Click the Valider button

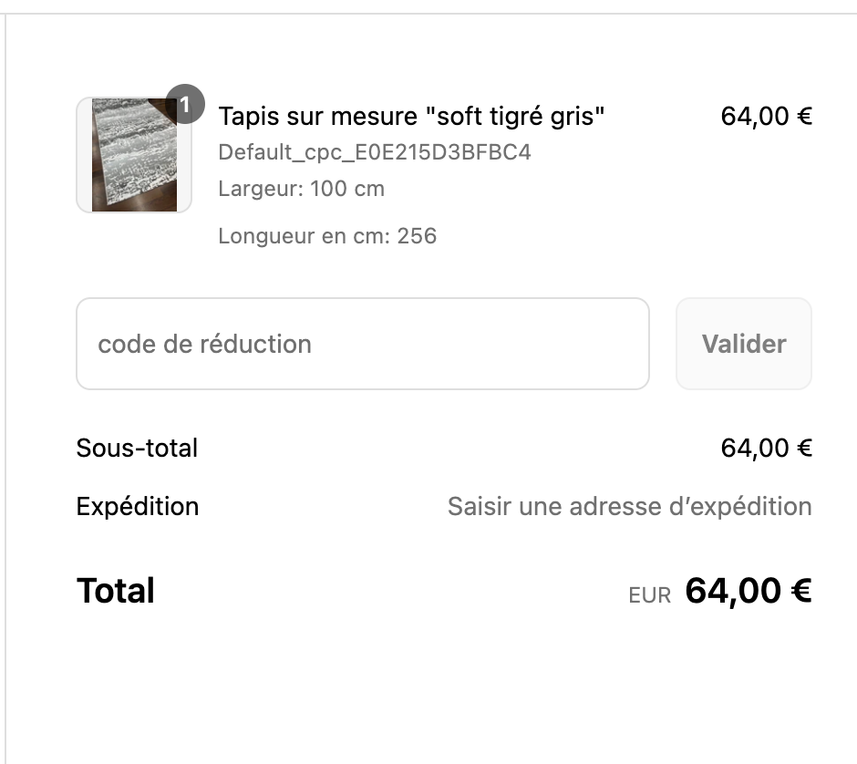744,344
